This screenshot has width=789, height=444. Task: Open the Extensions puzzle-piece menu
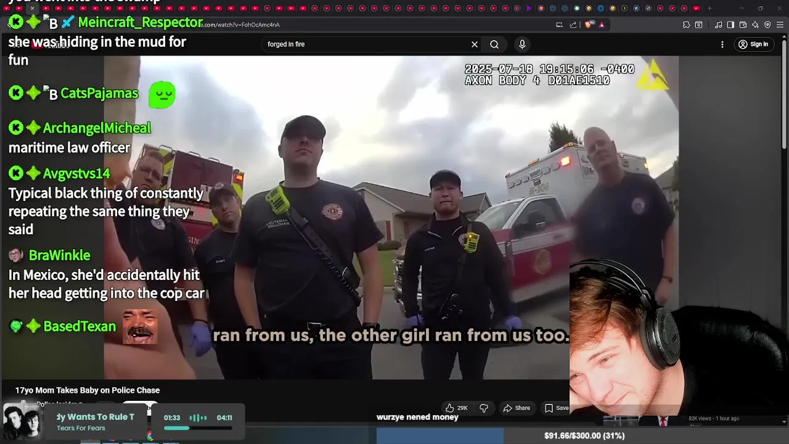tap(686, 25)
